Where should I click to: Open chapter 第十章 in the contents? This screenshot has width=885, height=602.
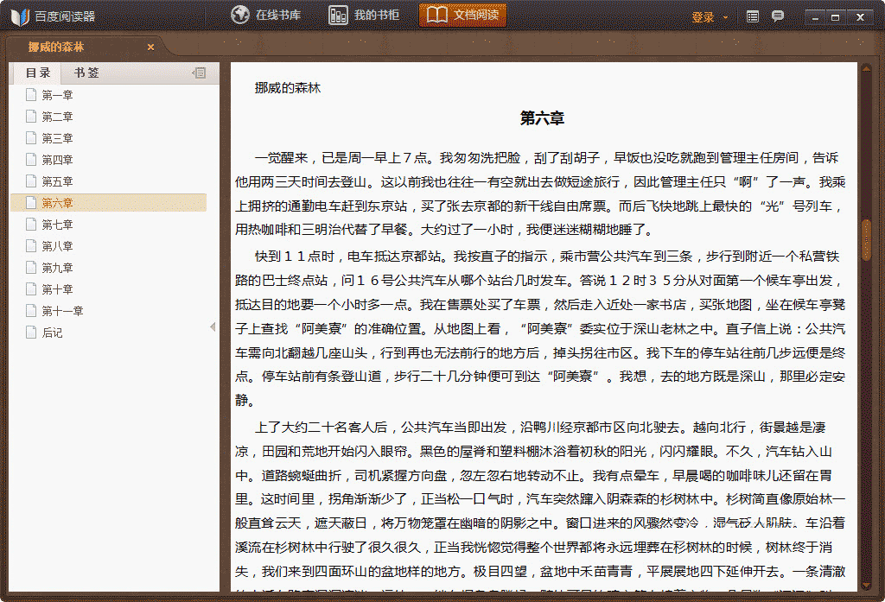(57, 289)
